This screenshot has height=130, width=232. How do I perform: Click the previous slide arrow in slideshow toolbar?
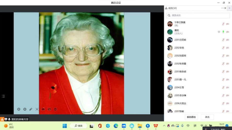19,109
